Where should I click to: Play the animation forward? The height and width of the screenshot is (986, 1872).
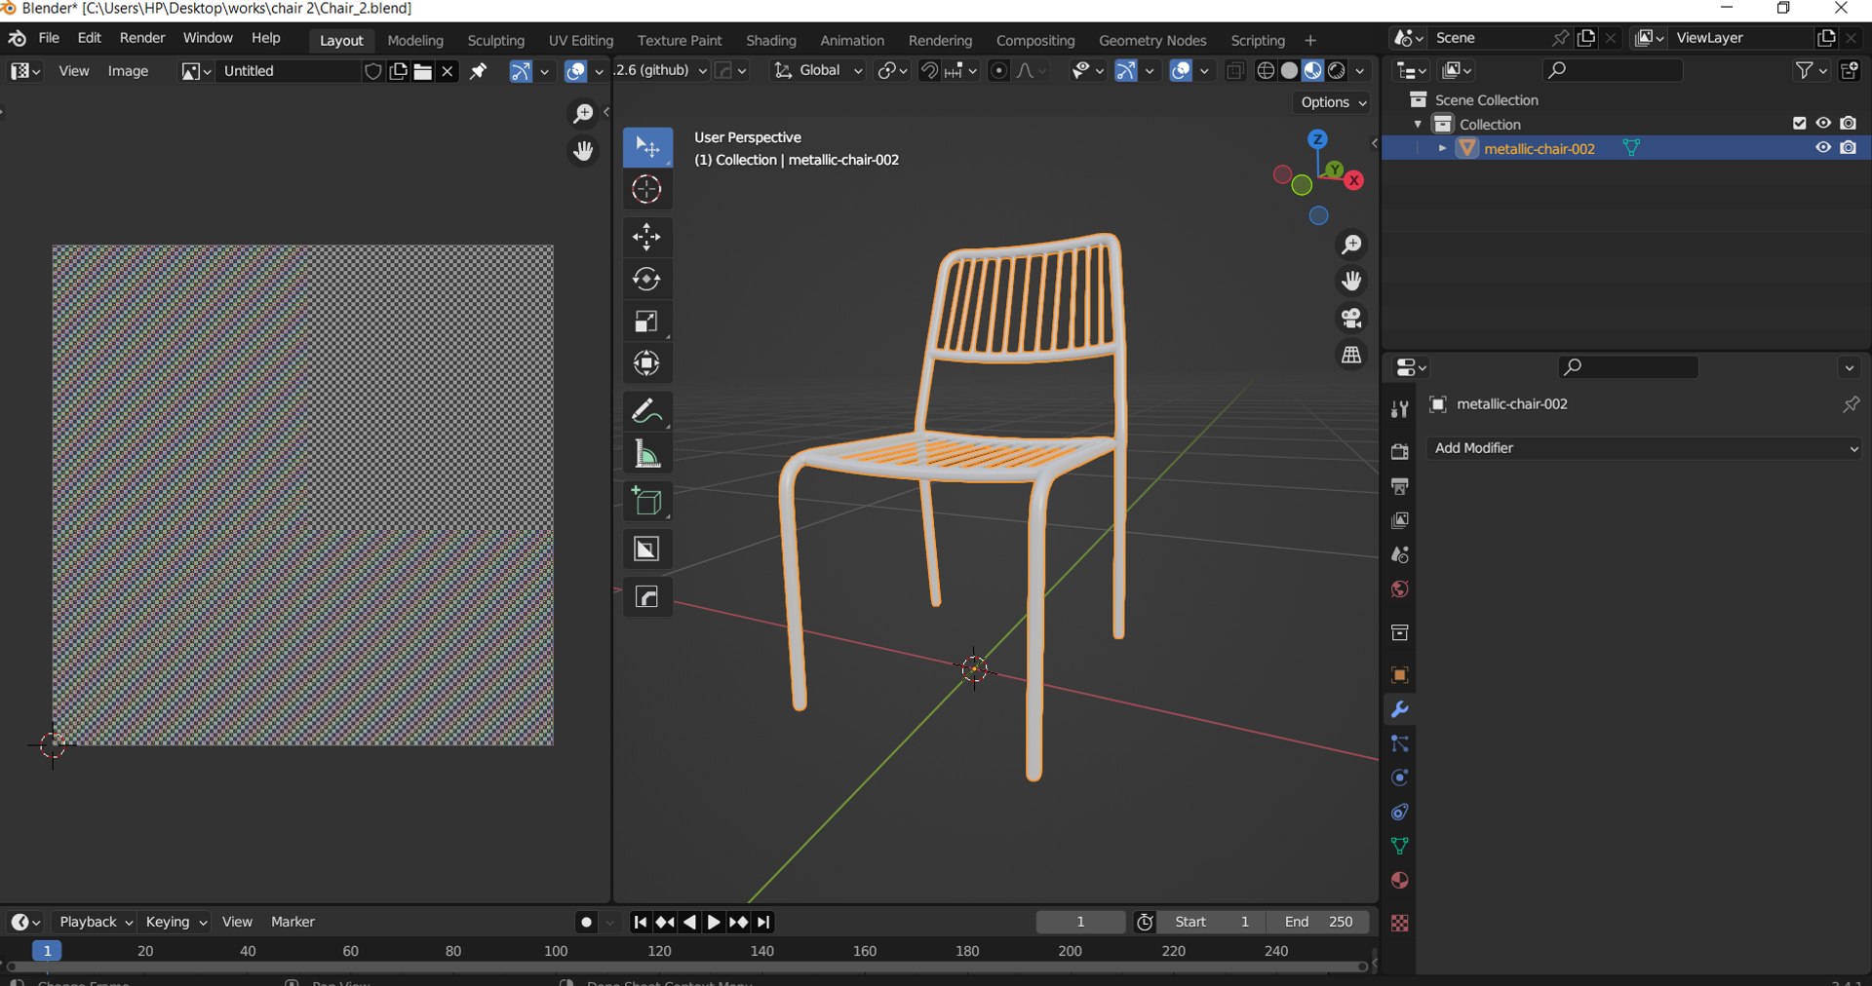coord(714,922)
